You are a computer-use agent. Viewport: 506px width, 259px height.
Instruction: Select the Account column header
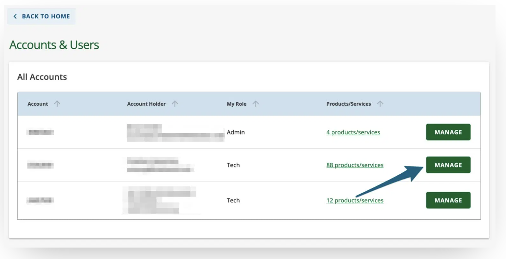point(37,104)
